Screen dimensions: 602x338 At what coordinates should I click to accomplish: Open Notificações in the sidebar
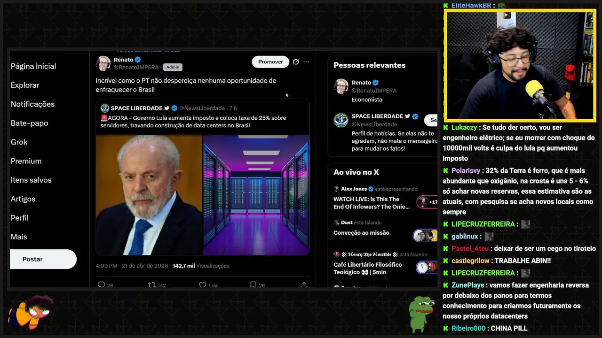point(32,104)
